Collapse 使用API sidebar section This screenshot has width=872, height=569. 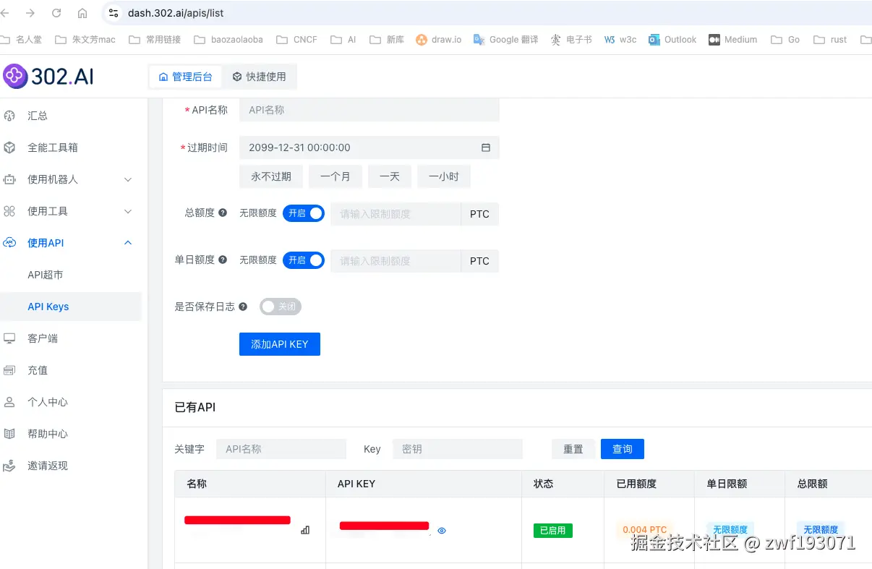(70, 243)
